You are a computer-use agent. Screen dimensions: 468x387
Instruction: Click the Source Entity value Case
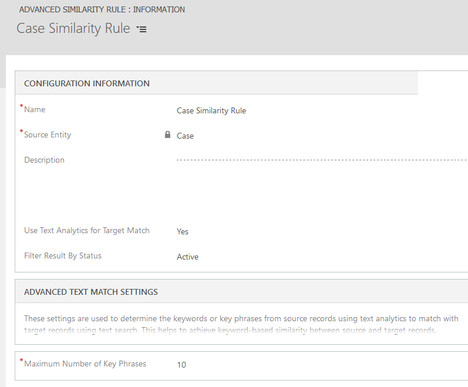pos(185,136)
